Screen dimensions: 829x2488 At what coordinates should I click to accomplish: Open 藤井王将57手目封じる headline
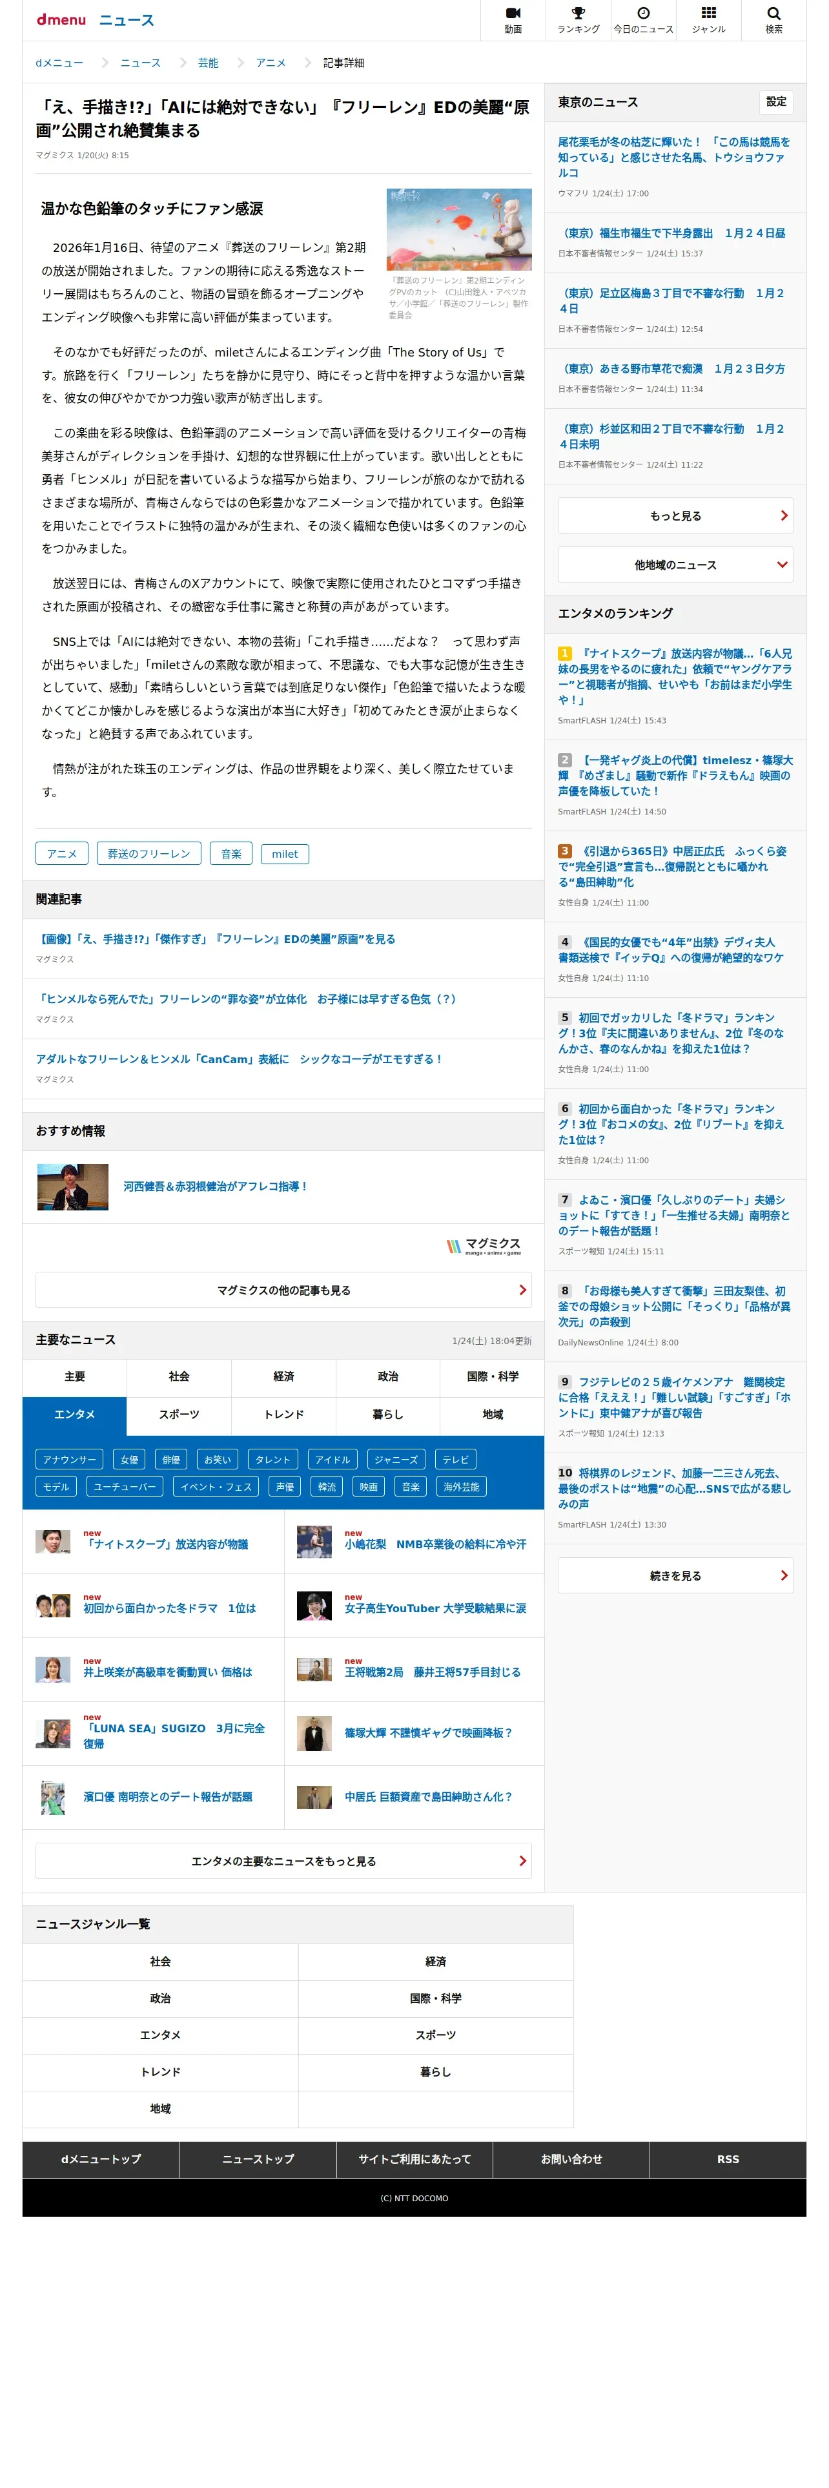433,1672
